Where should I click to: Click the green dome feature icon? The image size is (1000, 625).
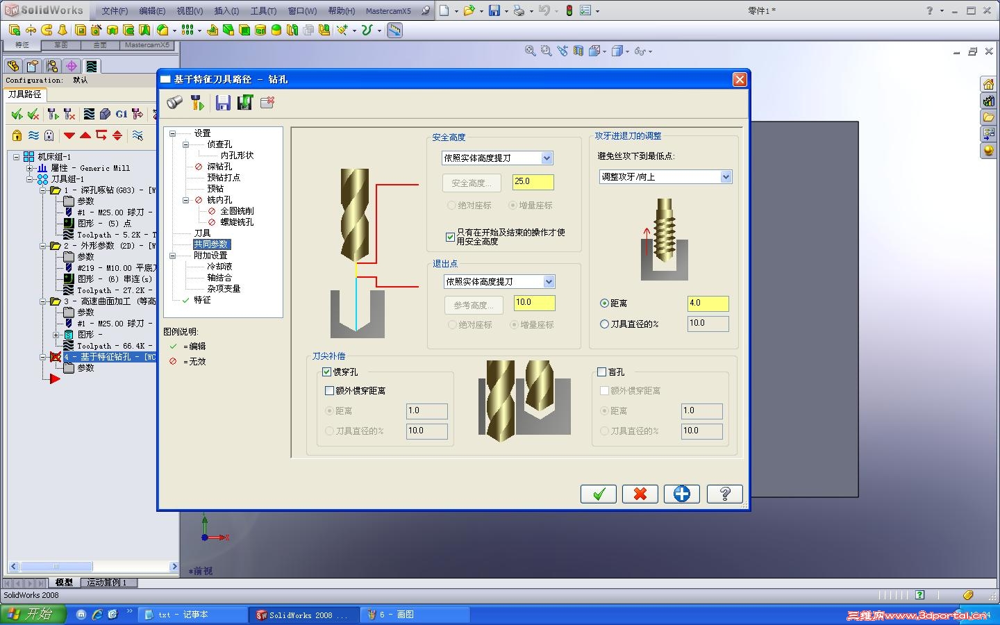pos(276,30)
